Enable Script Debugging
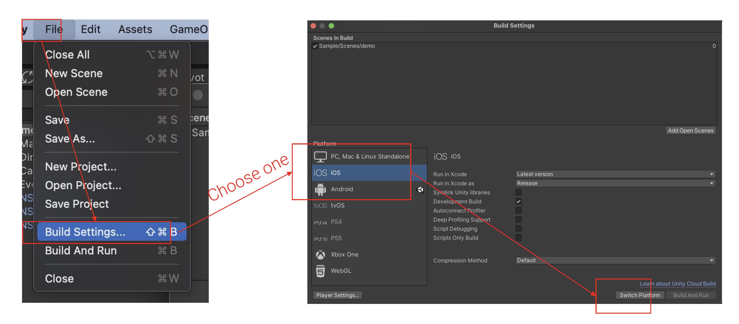The width and height of the screenshot is (739, 324). pyautogui.click(x=518, y=229)
